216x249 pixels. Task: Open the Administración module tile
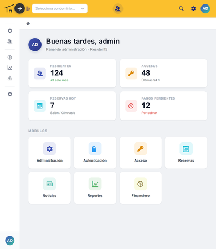point(49,153)
